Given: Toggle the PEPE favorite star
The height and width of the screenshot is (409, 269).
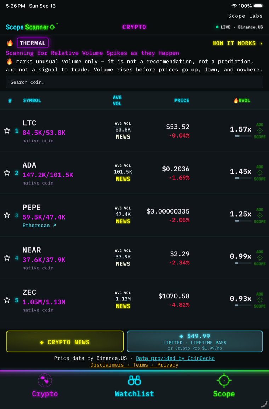Looking at the screenshot, I should 7,215.
